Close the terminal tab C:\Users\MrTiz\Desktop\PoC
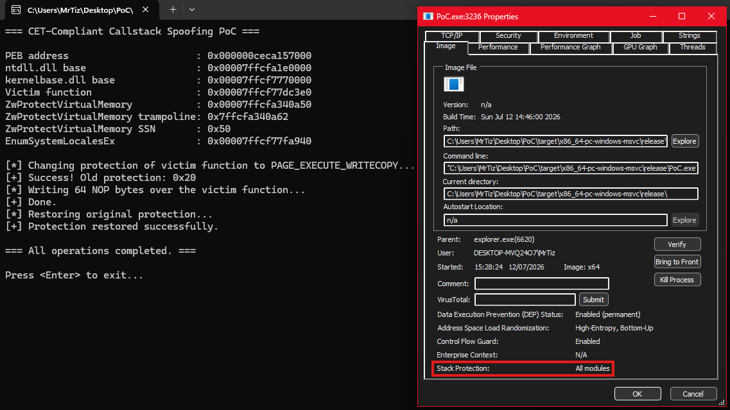The image size is (730, 410). pyautogui.click(x=145, y=10)
